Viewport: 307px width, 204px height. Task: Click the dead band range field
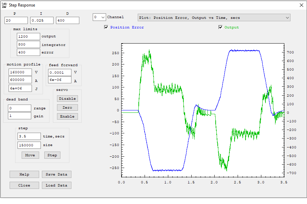click(x=20, y=108)
